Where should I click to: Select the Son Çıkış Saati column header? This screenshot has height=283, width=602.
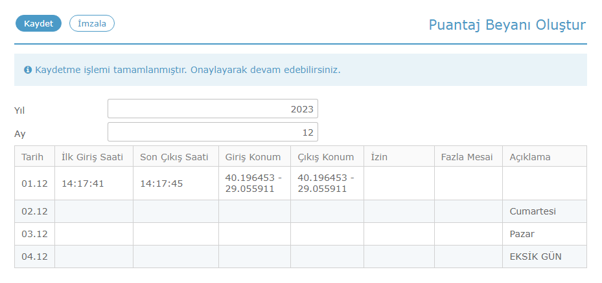pyautogui.click(x=176, y=156)
